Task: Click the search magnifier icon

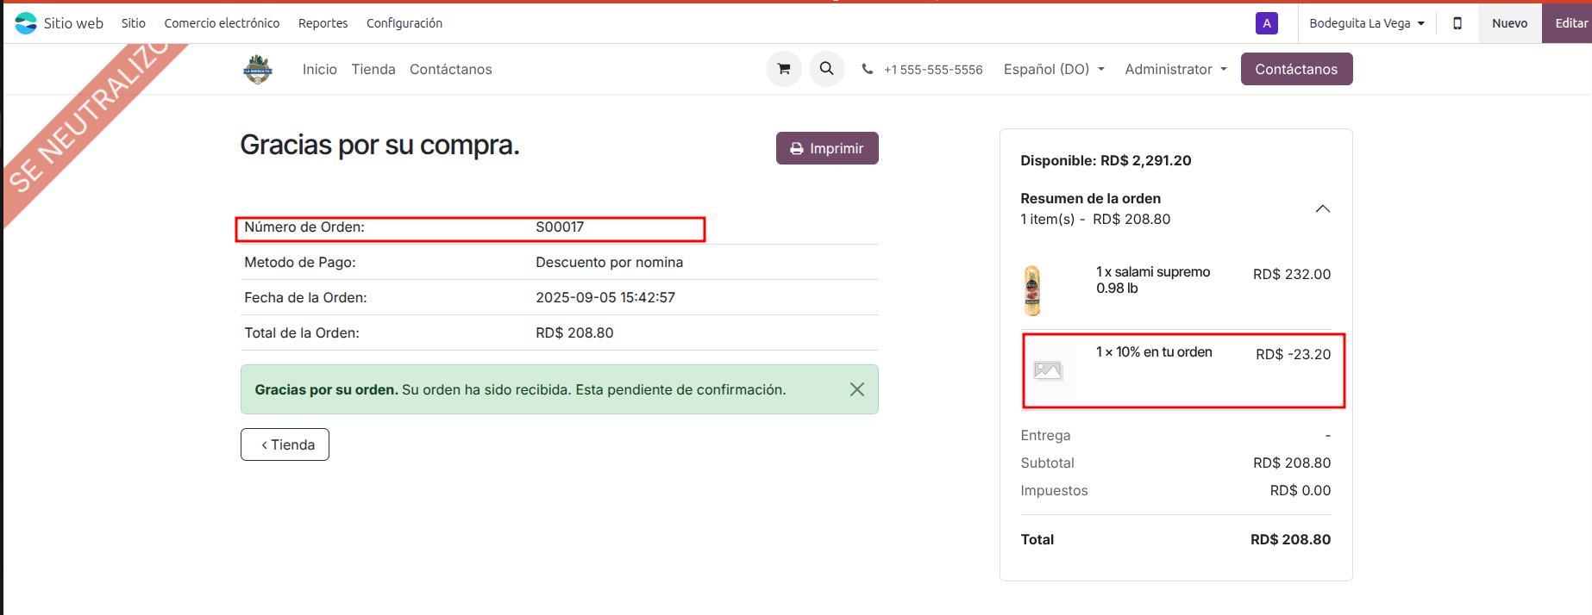Action: (826, 69)
